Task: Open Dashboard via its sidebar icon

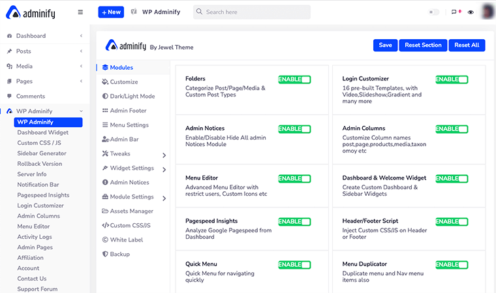Action: 9,36
